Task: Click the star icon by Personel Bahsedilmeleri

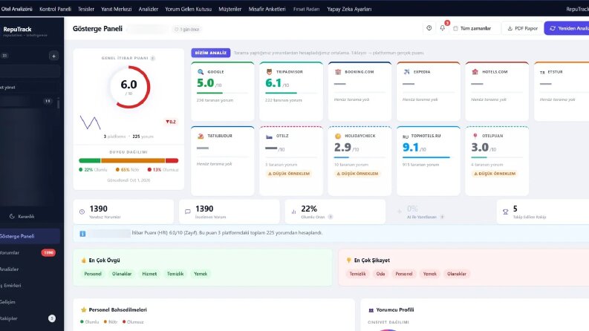Action: pyautogui.click(x=83, y=309)
